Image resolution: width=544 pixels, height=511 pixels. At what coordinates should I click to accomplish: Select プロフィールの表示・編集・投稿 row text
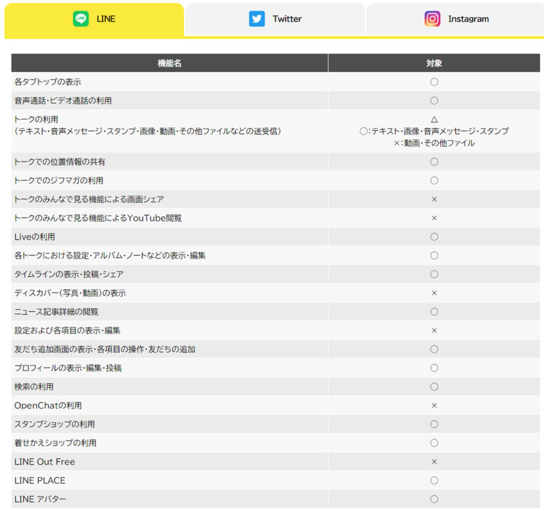coord(68,368)
